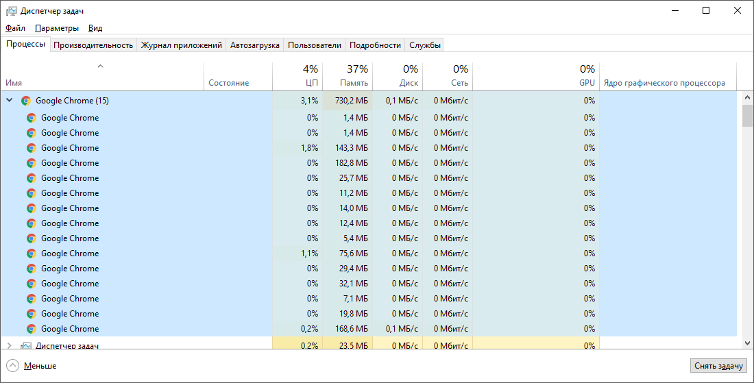Select the 23,5 МБ memory cell
Screen dimensions: 754x383
tap(348, 343)
